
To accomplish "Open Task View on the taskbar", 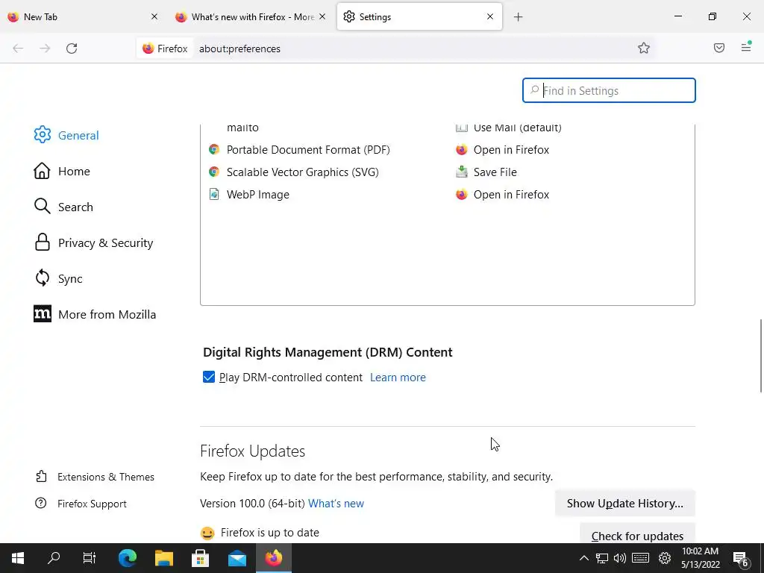I will [90, 558].
